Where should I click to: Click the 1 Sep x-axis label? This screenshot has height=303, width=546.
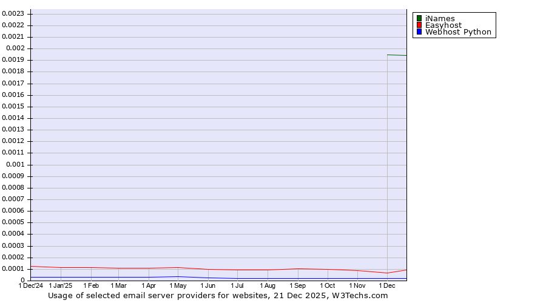point(297,285)
